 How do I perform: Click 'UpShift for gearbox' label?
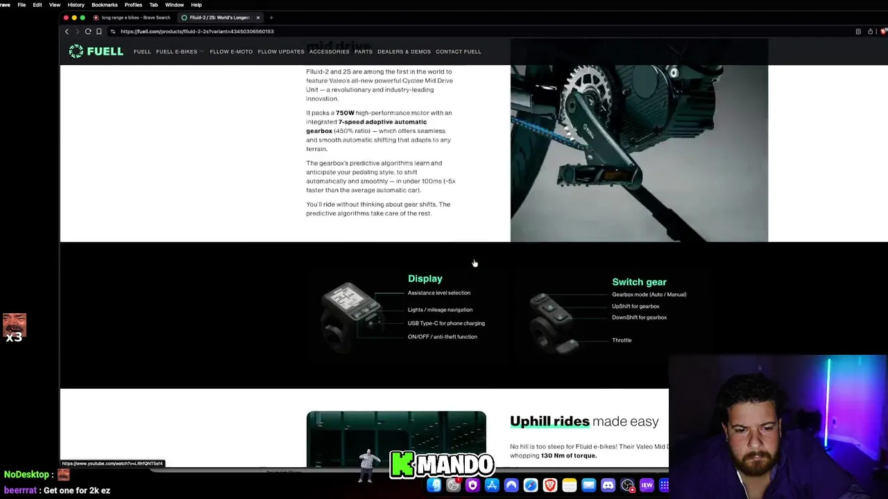(635, 306)
